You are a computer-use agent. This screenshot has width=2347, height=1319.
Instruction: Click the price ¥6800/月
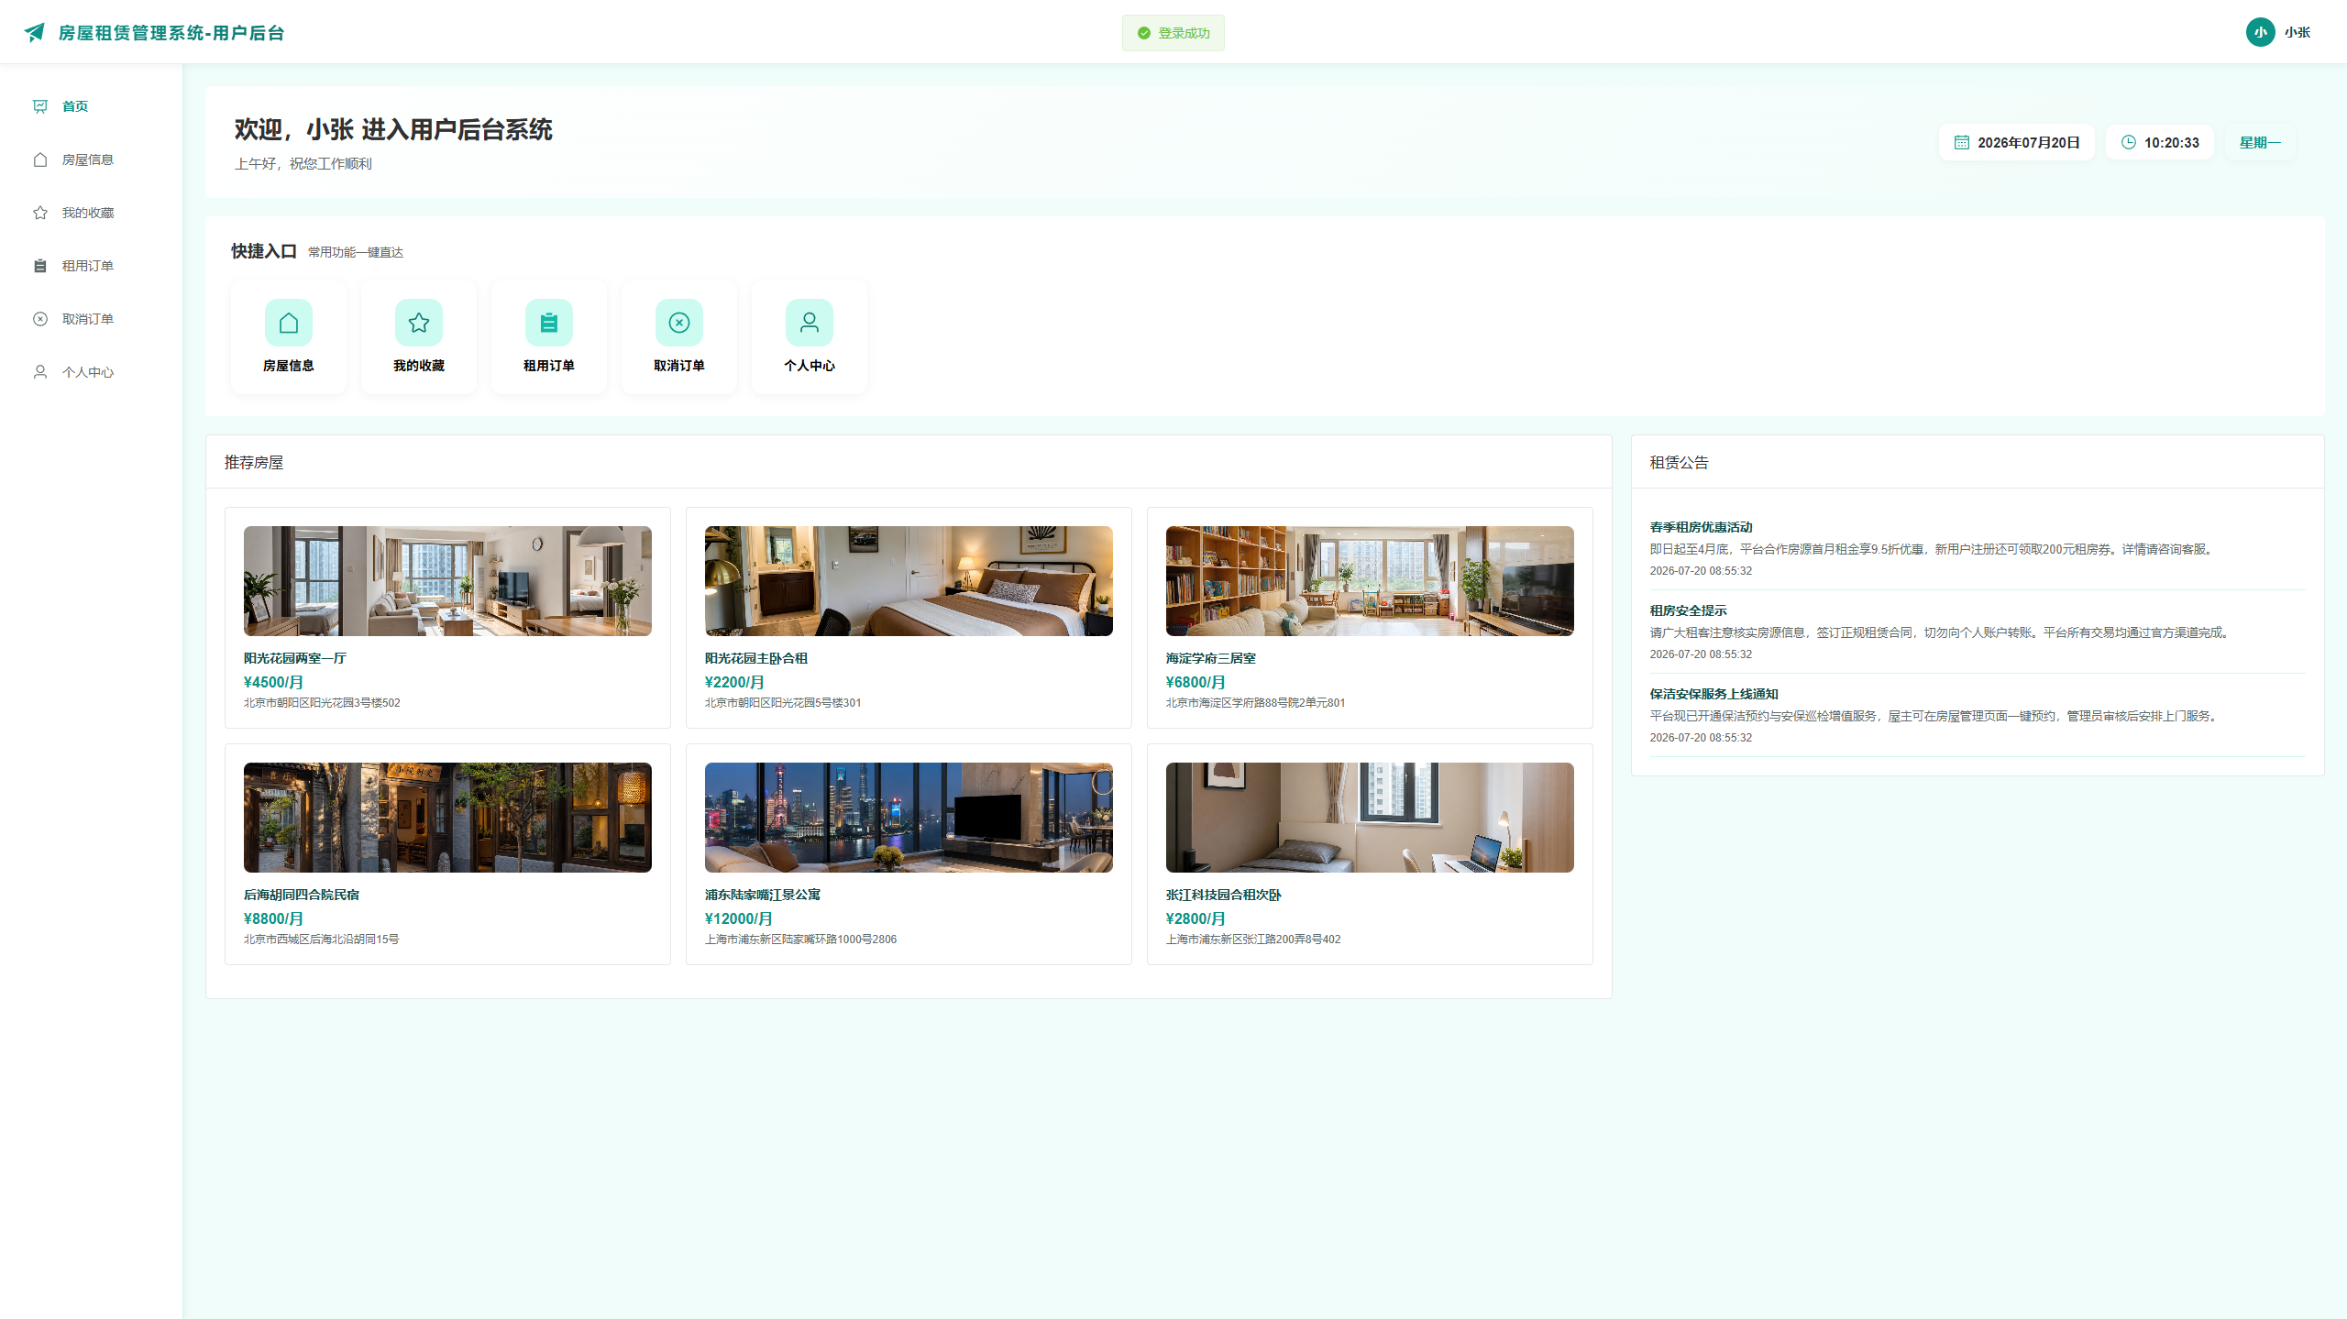[1196, 682]
